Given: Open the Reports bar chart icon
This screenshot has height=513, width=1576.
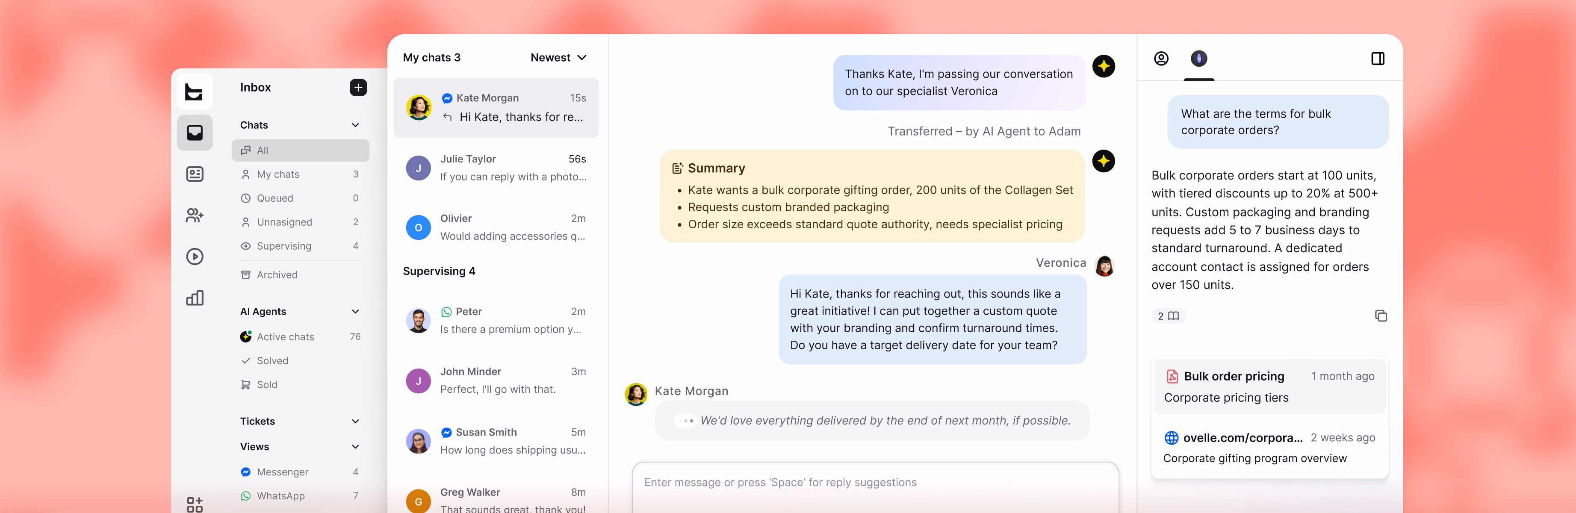Looking at the screenshot, I should click(x=195, y=298).
